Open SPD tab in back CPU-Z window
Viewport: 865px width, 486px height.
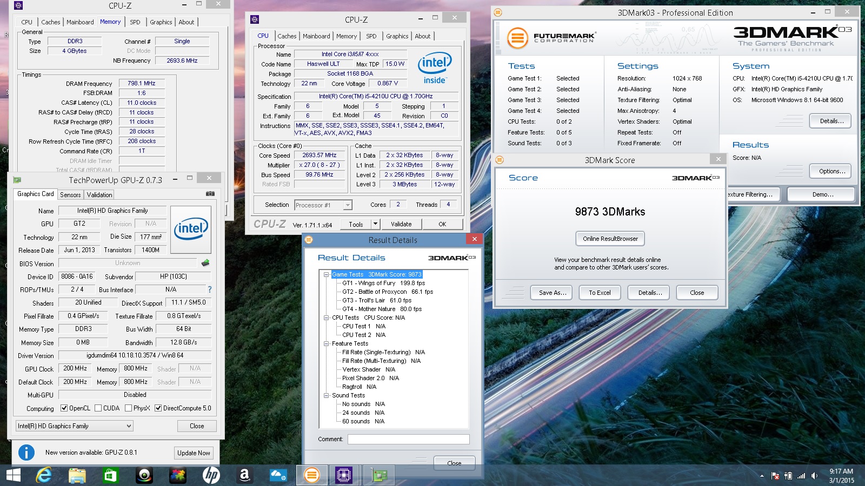coord(135,22)
